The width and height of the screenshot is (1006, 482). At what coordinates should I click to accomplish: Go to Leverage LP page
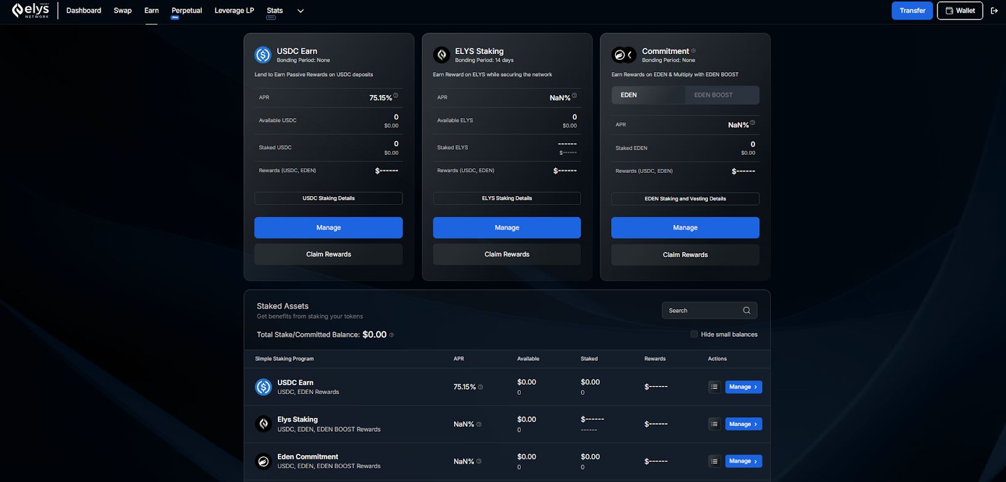[x=234, y=11]
